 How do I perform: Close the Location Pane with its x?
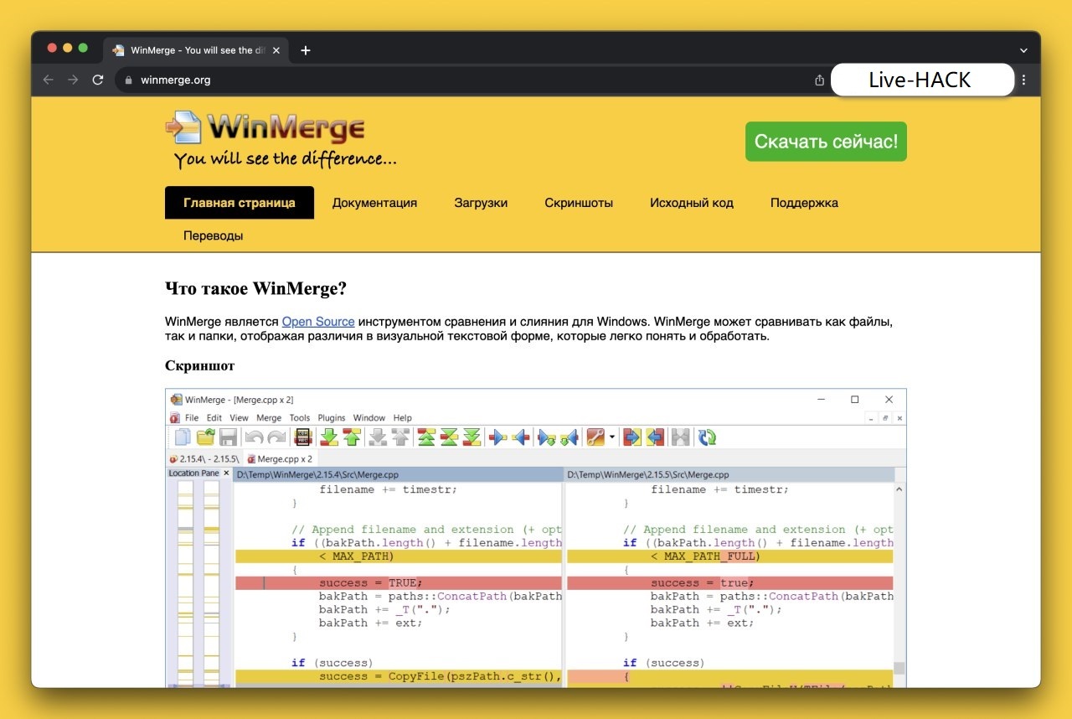226,473
